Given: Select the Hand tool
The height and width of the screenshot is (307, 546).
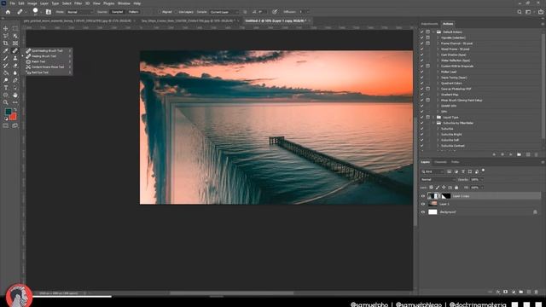Looking at the screenshot, I should (x=15, y=95).
